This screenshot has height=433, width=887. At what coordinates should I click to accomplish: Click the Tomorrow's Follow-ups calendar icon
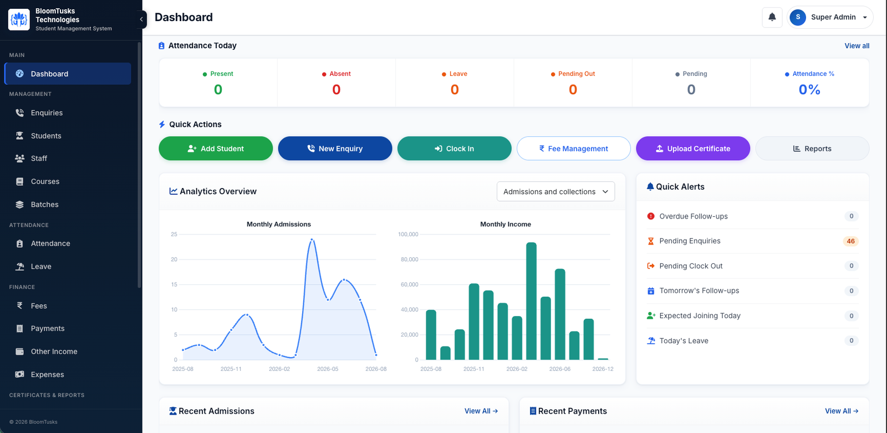pos(651,291)
